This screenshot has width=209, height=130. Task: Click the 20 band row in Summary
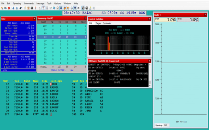point(62,44)
